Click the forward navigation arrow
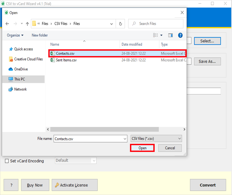 [x=15, y=24]
